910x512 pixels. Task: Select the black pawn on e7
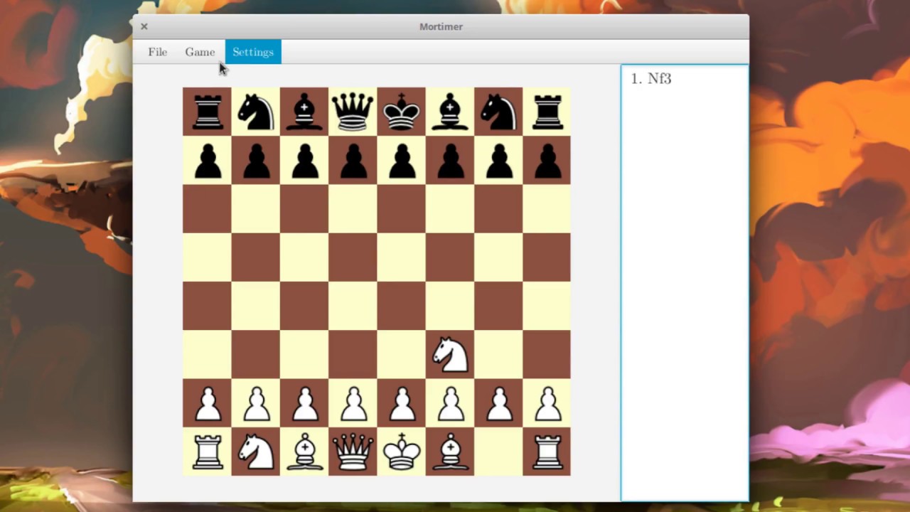402,160
